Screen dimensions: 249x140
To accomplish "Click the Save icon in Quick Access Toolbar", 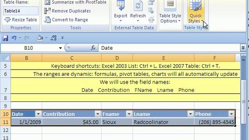I will pyautogui.click(x=5, y=38).
